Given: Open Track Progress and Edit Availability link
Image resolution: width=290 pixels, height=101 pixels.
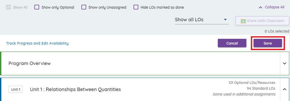Looking at the screenshot, I should (x=37, y=43).
